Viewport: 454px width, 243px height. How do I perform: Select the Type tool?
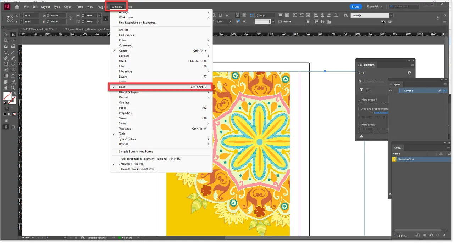click(6, 51)
